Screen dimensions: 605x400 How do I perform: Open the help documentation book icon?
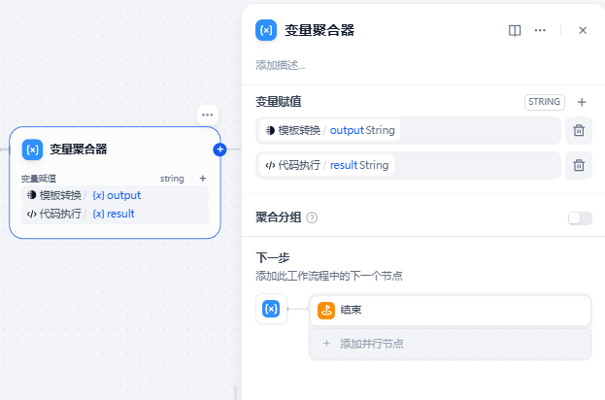tap(515, 30)
